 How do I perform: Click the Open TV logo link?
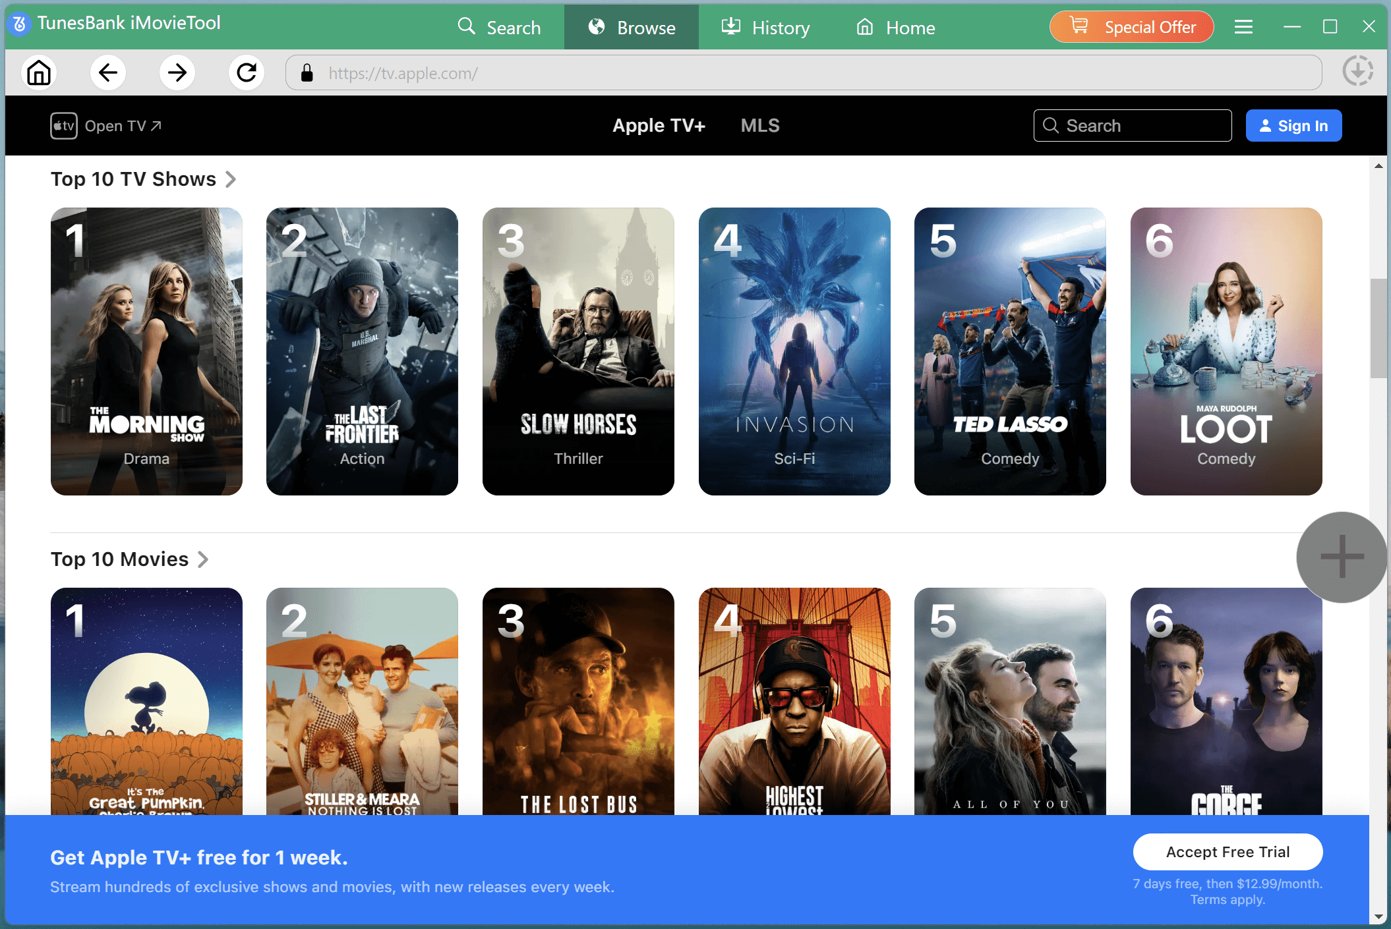tap(106, 126)
